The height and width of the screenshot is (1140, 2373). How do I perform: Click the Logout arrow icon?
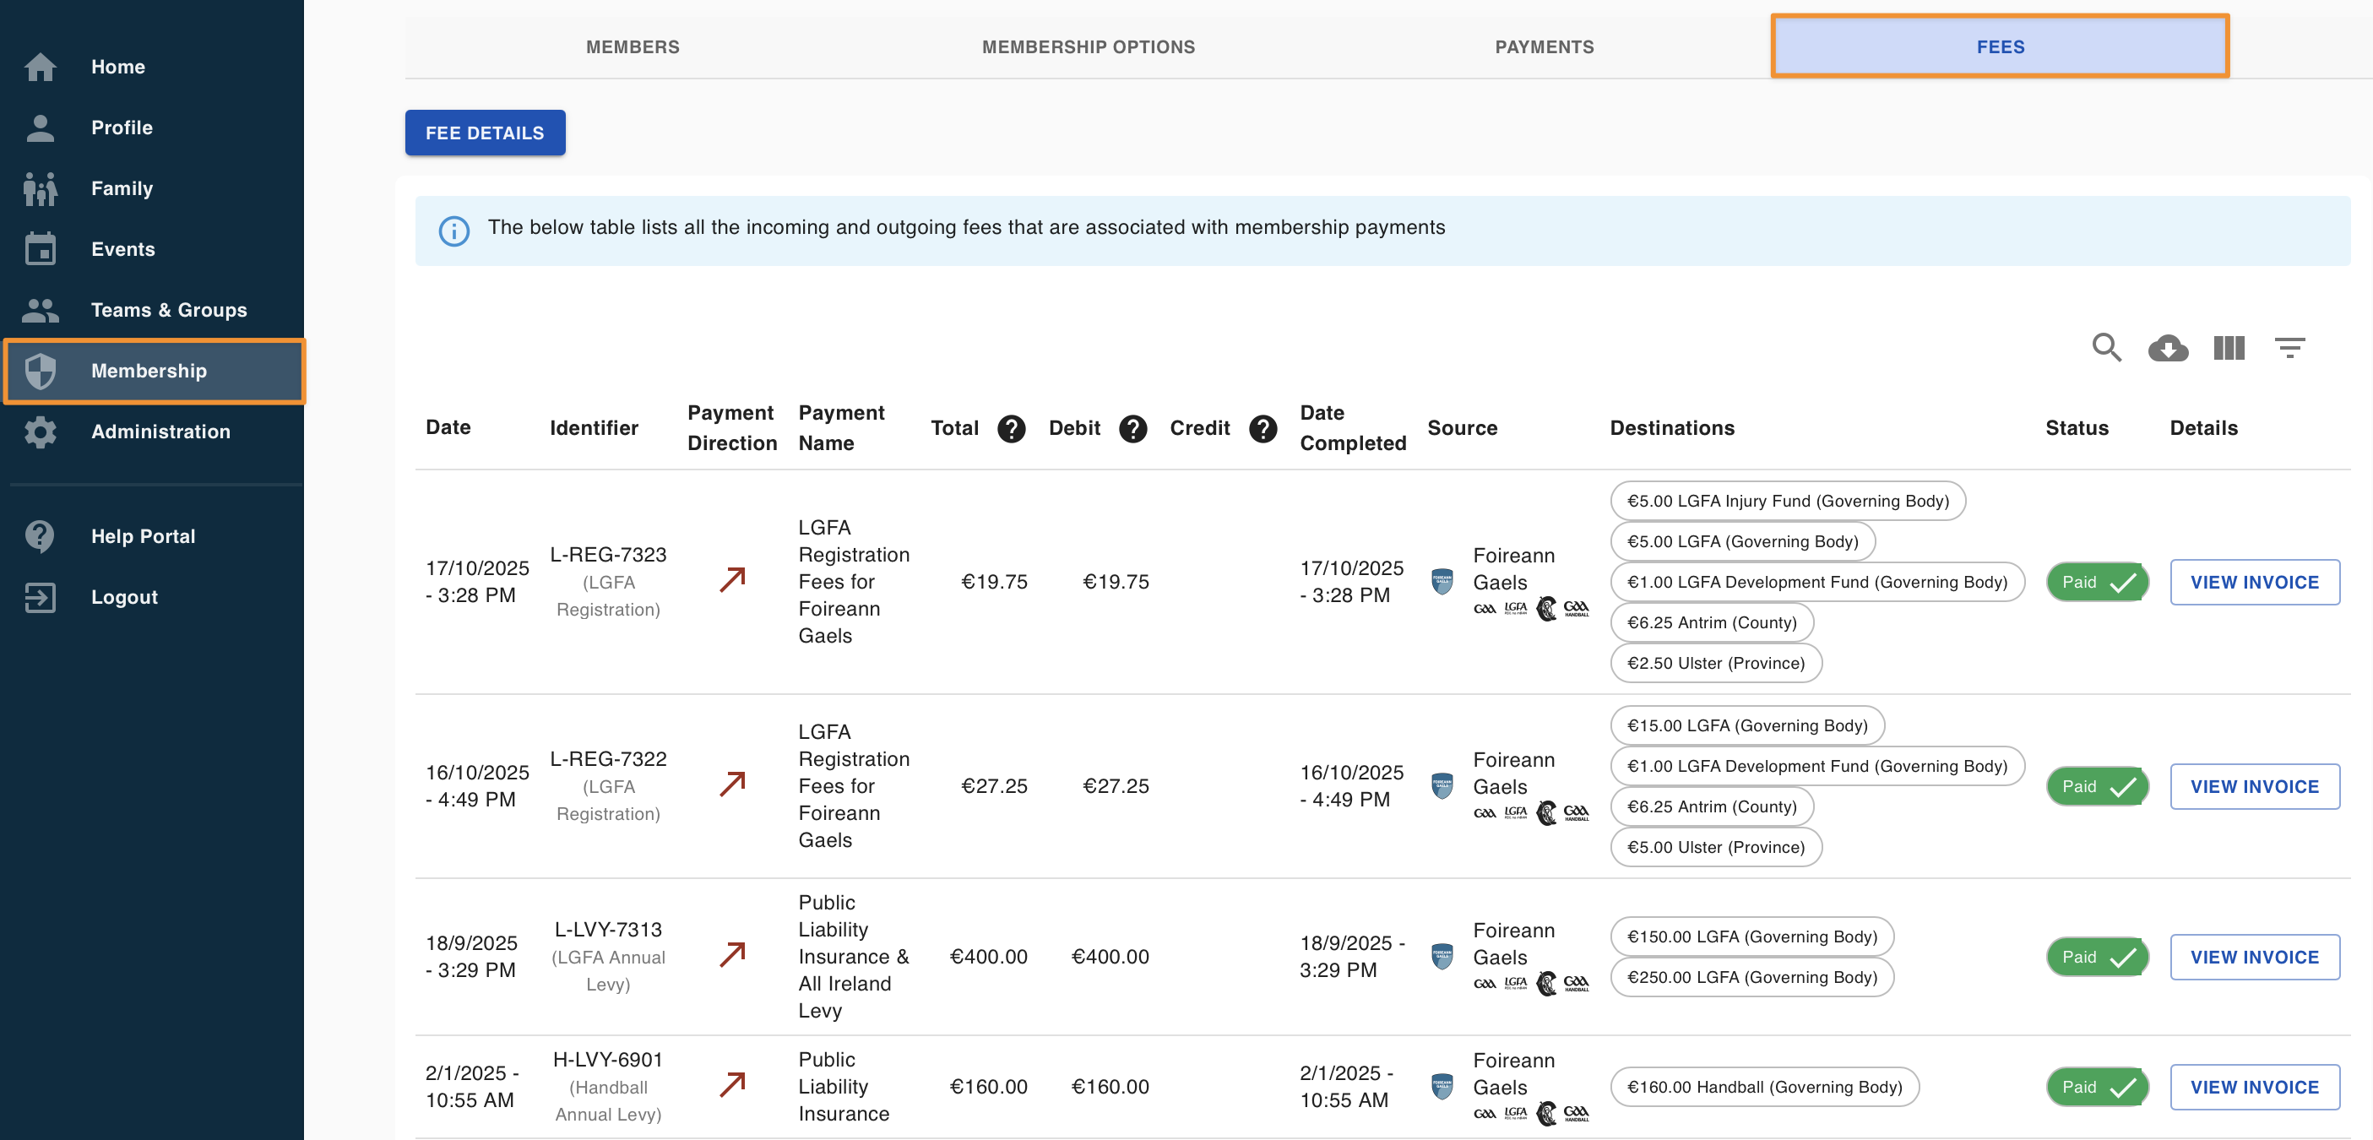[x=41, y=597]
